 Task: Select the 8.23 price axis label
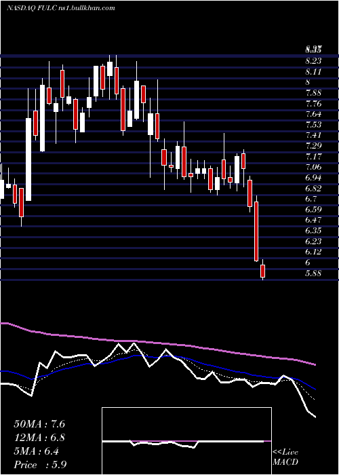coord(313,61)
